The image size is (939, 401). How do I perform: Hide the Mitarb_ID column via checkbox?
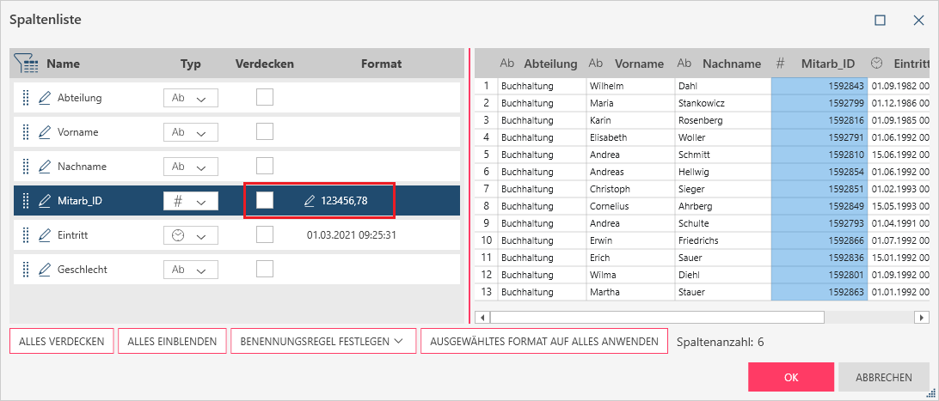(x=265, y=200)
